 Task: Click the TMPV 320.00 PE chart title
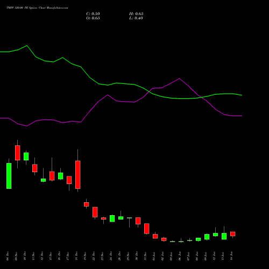(37, 8)
